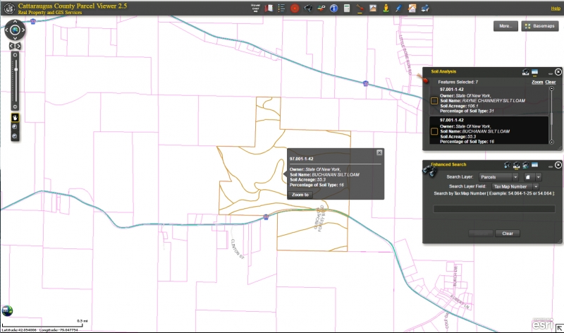Viewport: 564px width, 333px height.
Task: Check the Buchanan Silt Loam result box
Action: click(435, 131)
